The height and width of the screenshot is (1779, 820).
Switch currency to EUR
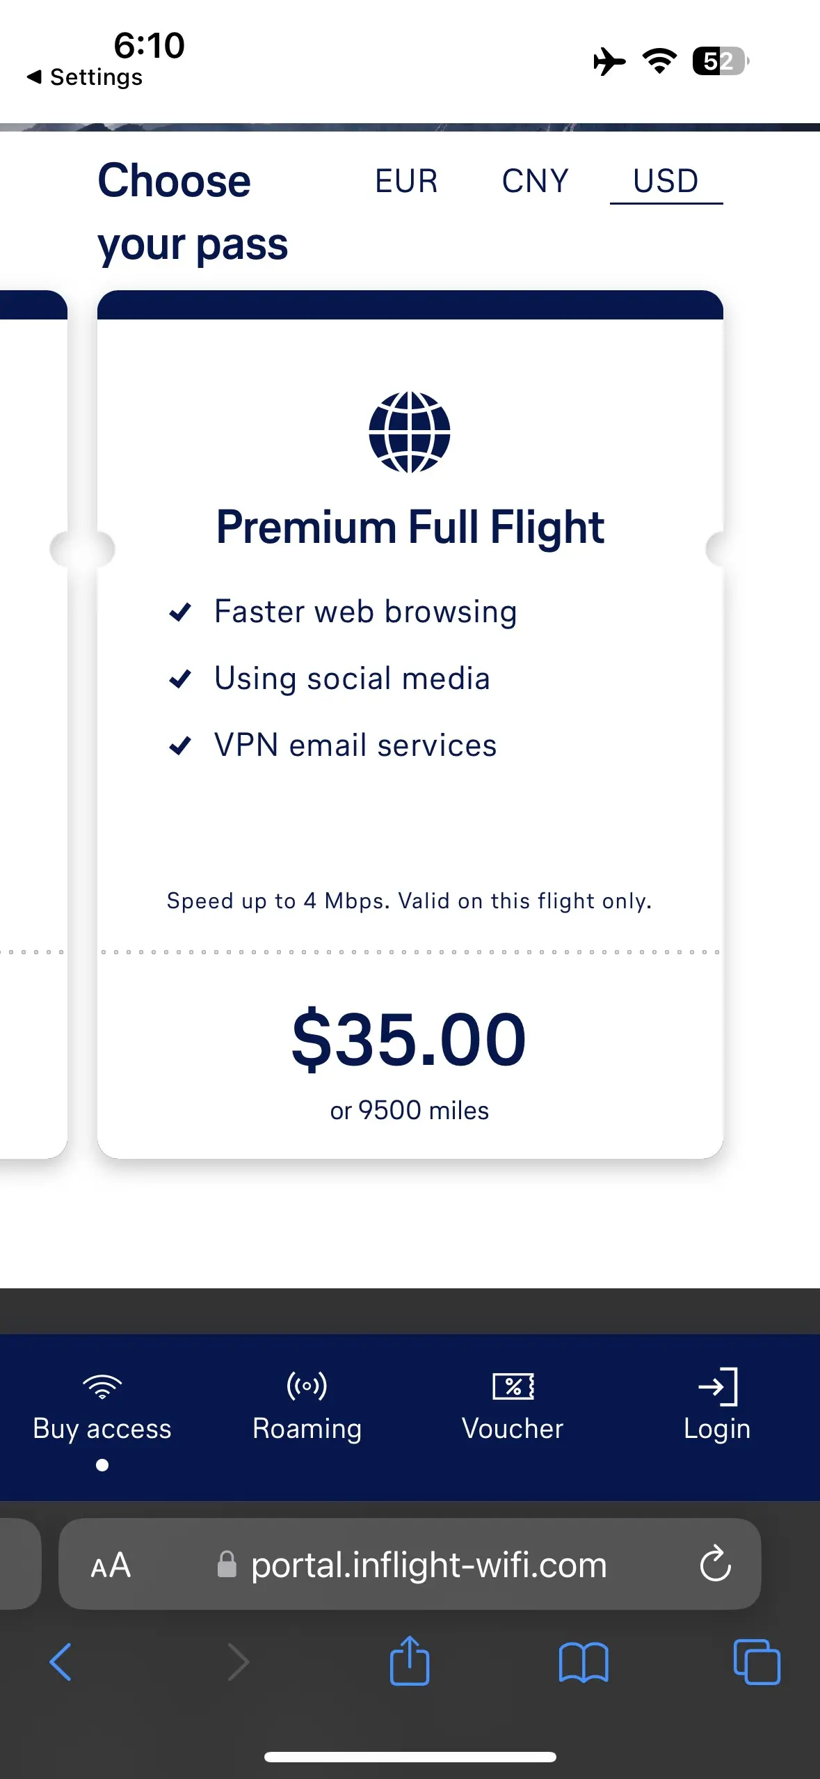(x=405, y=182)
